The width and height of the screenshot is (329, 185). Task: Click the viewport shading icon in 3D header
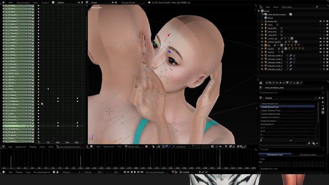point(147,146)
